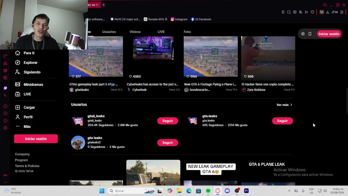Follow the gta.leaks user
The image size is (348, 196).
point(282,121)
